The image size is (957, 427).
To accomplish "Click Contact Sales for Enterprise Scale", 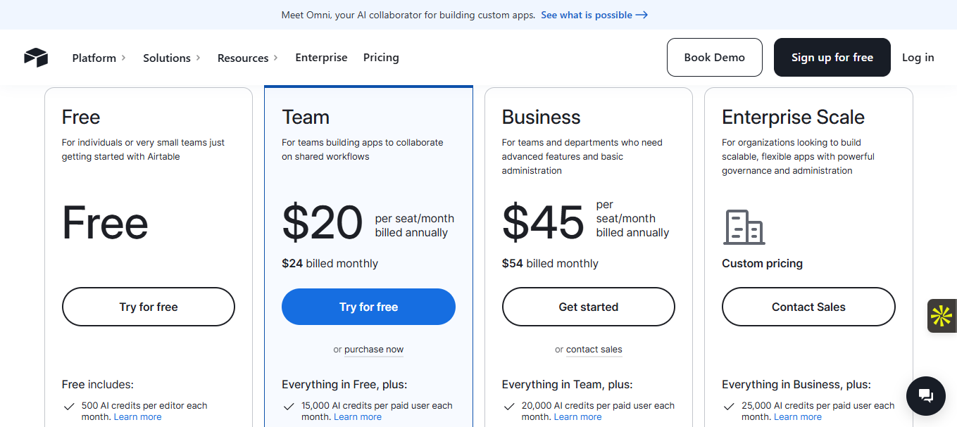I will (808, 307).
